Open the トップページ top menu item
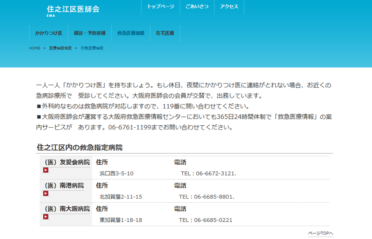 pyautogui.click(x=160, y=7)
